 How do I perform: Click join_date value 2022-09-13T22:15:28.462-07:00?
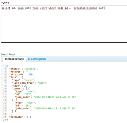click(x=55, y=97)
